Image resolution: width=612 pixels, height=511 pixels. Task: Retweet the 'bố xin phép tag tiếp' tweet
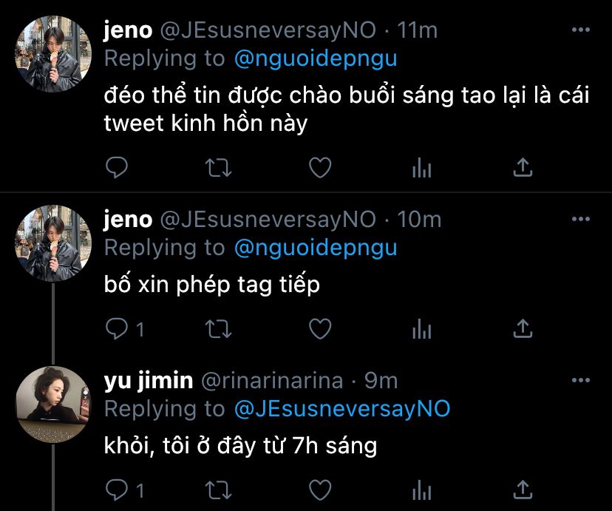(x=217, y=328)
